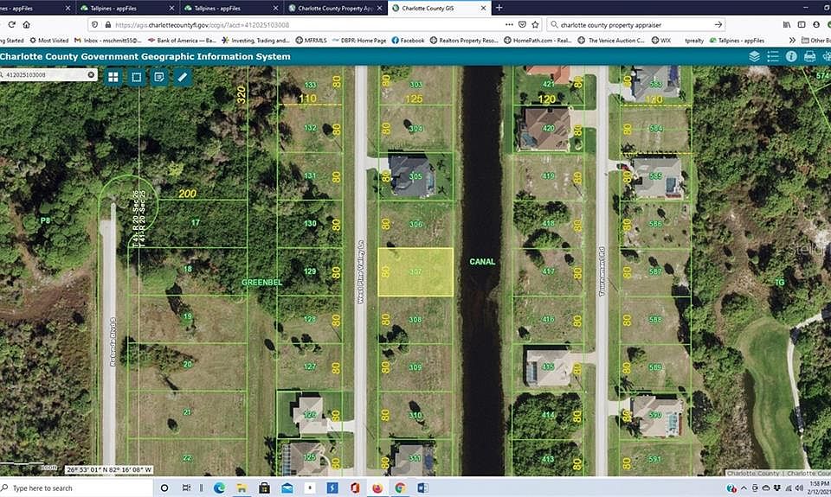Select the draw pencil tool

tap(182, 77)
